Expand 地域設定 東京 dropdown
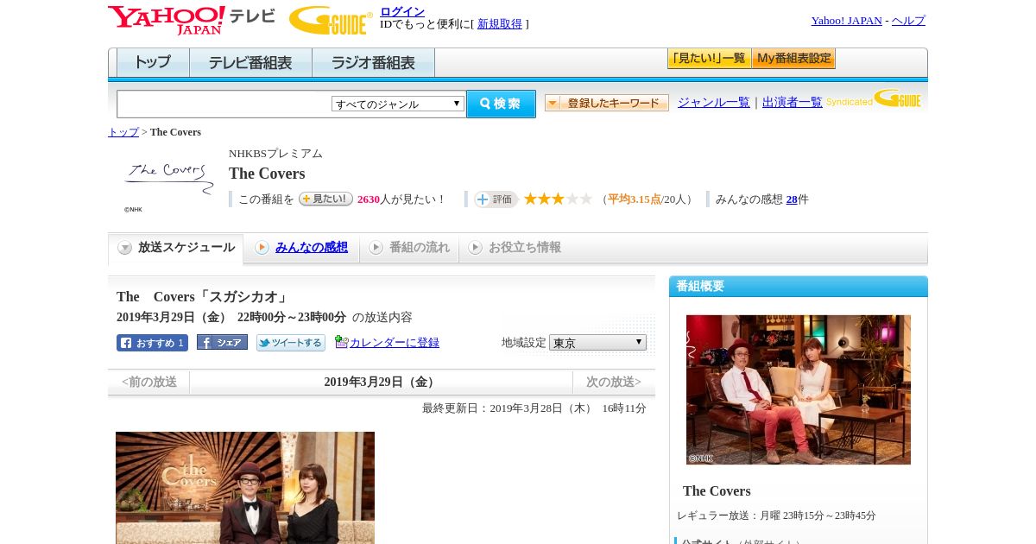This screenshot has height=544, width=1036. tap(597, 343)
